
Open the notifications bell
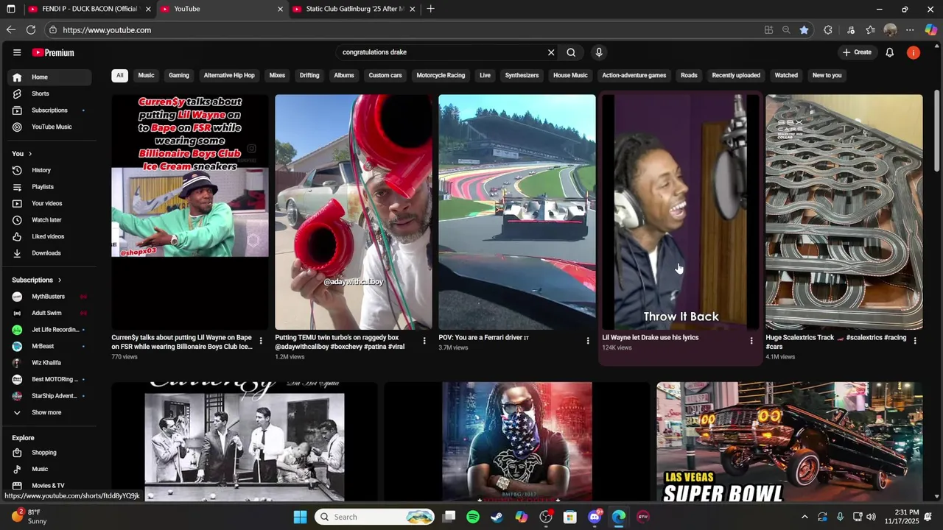pyautogui.click(x=890, y=52)
